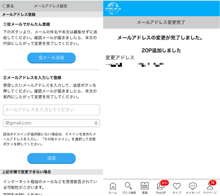Tap the メールアドレス設定 page title

point(51,6)
